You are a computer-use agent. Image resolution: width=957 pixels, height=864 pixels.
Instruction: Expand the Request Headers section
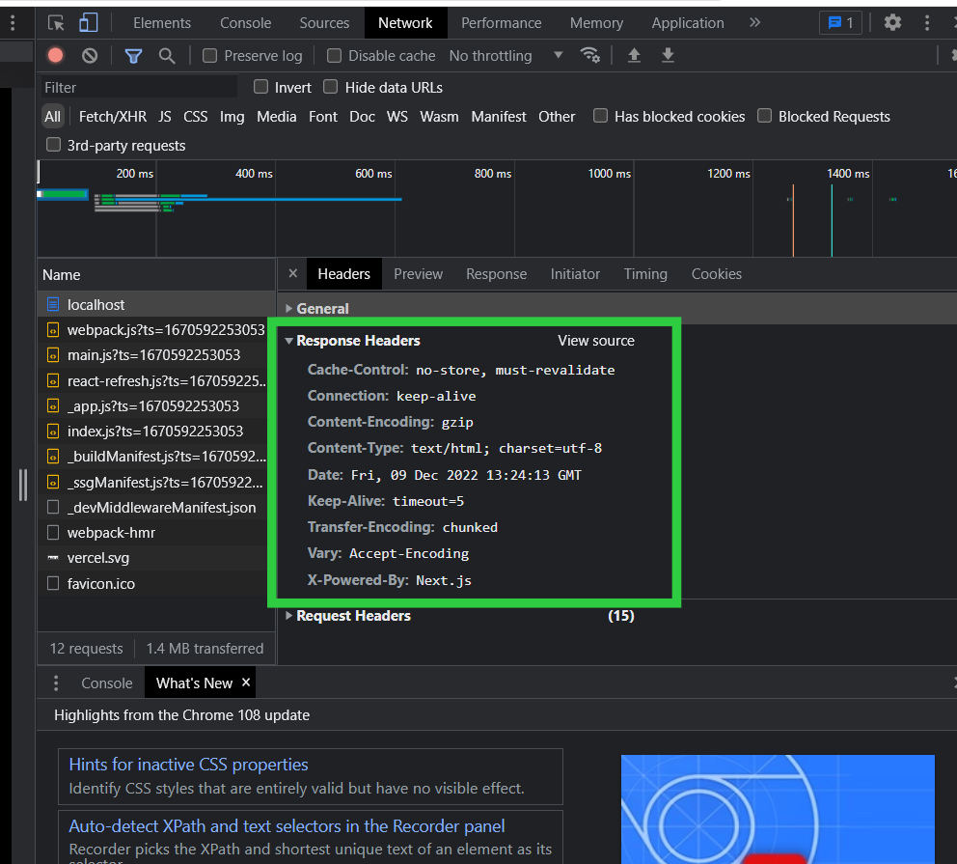pyautogui.click(x=353, y=616)
